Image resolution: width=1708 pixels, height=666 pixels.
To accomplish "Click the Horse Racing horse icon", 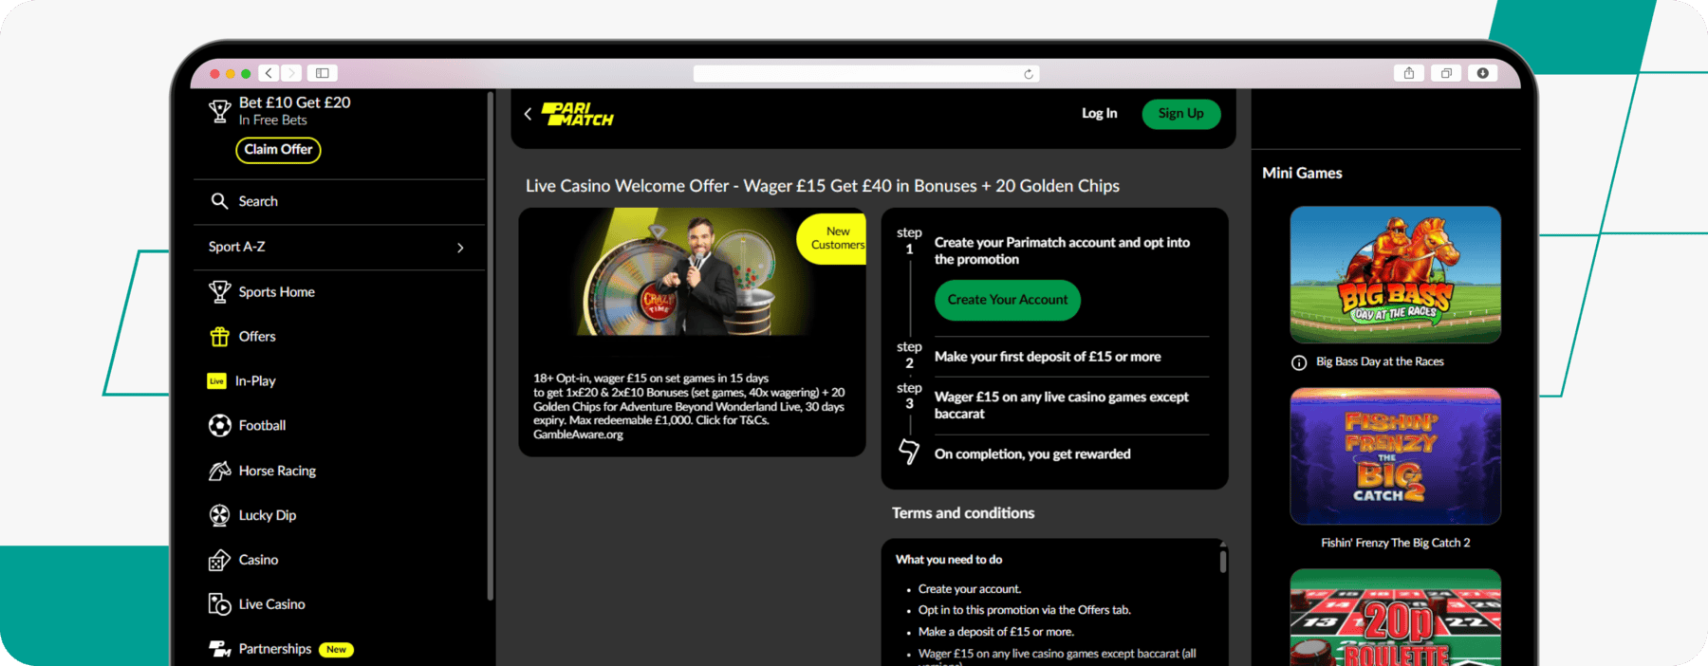I will click(x=219, y=471).
